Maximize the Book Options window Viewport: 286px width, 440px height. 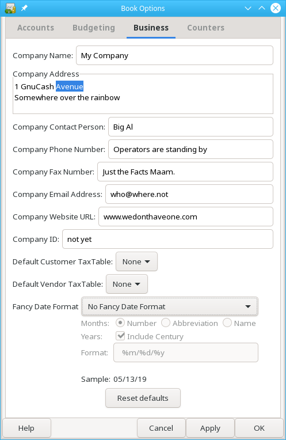tap(262, 8)
